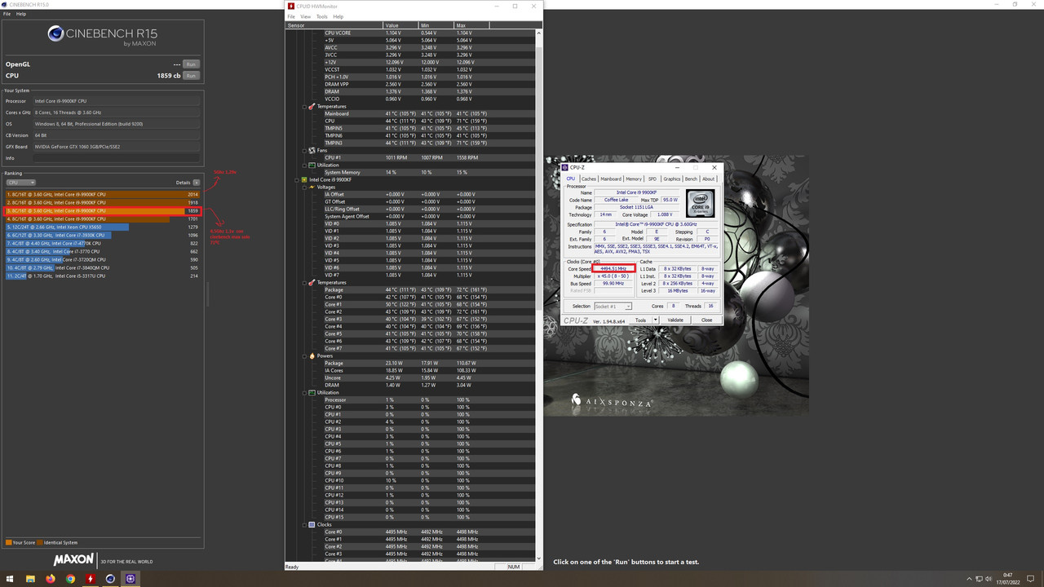Viewport: 1044px width, 587px height.
Task: Open Details arrow in Cinebench Ranking
Action: (x=196, y=183)
